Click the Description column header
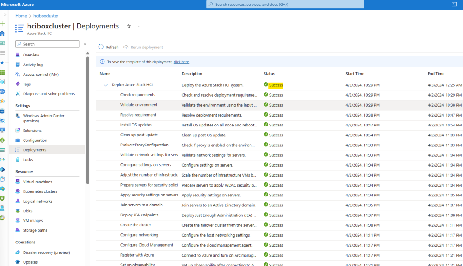 point(192,74)
